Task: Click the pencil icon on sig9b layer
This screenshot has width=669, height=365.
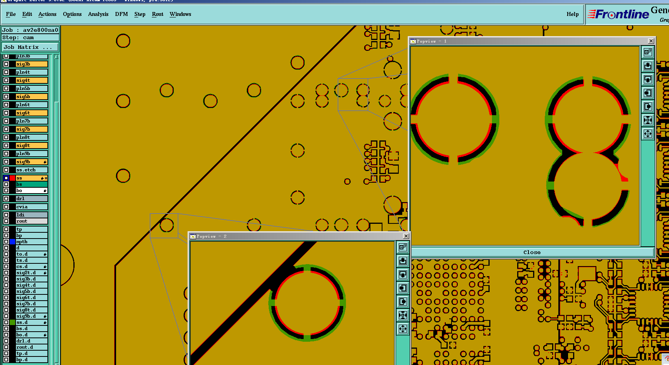Action: click(x=45, y=162)
